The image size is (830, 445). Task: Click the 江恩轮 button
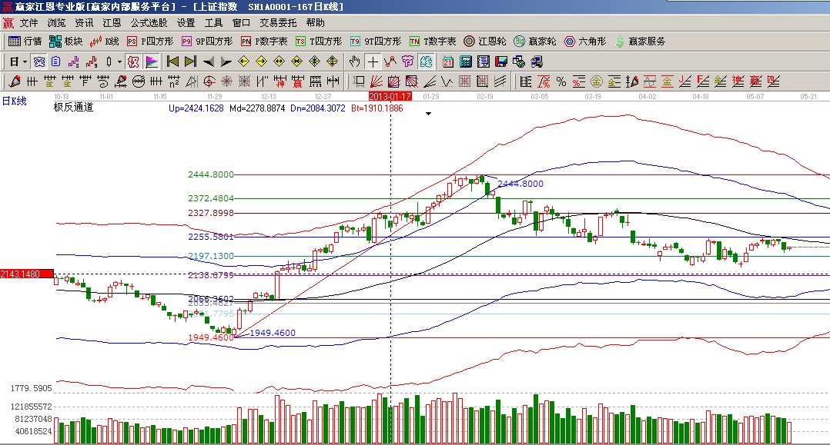(x=484, y=42)
